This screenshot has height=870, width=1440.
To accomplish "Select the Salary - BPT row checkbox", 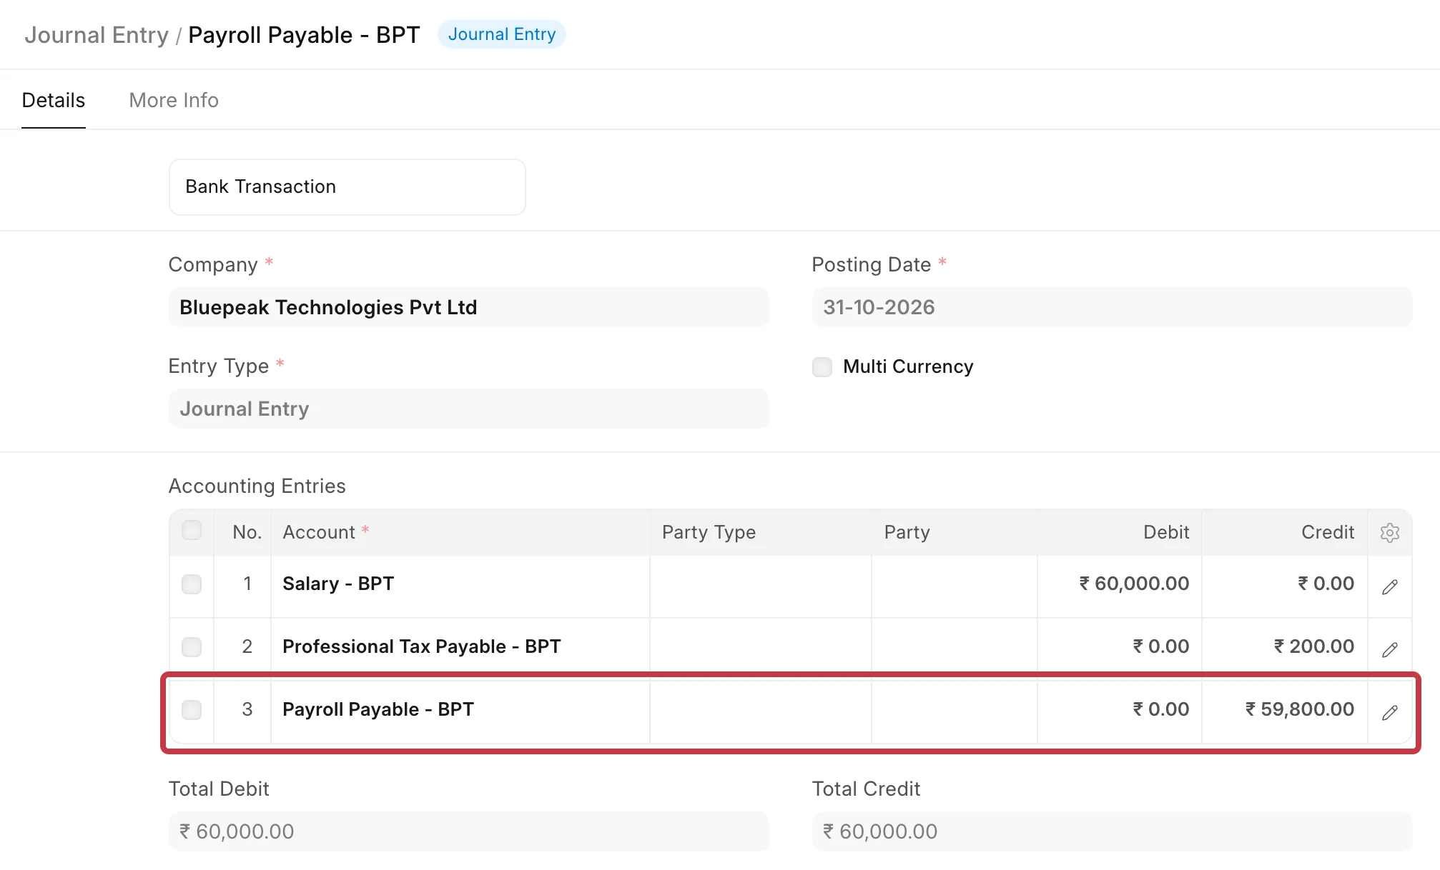I will point(192,584).
